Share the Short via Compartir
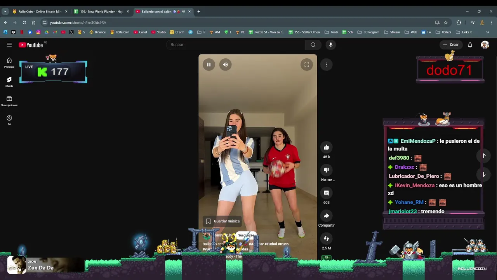497x280 pixels. click(x=327, y=216)
